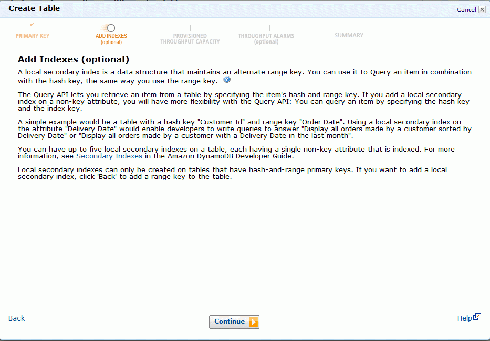Click the Continue button

234,322
